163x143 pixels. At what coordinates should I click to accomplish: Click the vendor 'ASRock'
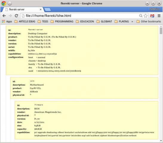[x=34, y=92]
